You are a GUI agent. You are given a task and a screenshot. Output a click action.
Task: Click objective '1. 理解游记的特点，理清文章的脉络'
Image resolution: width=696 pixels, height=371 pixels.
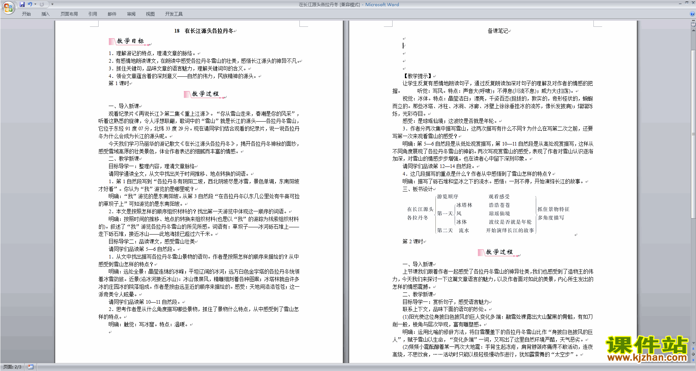153,53
